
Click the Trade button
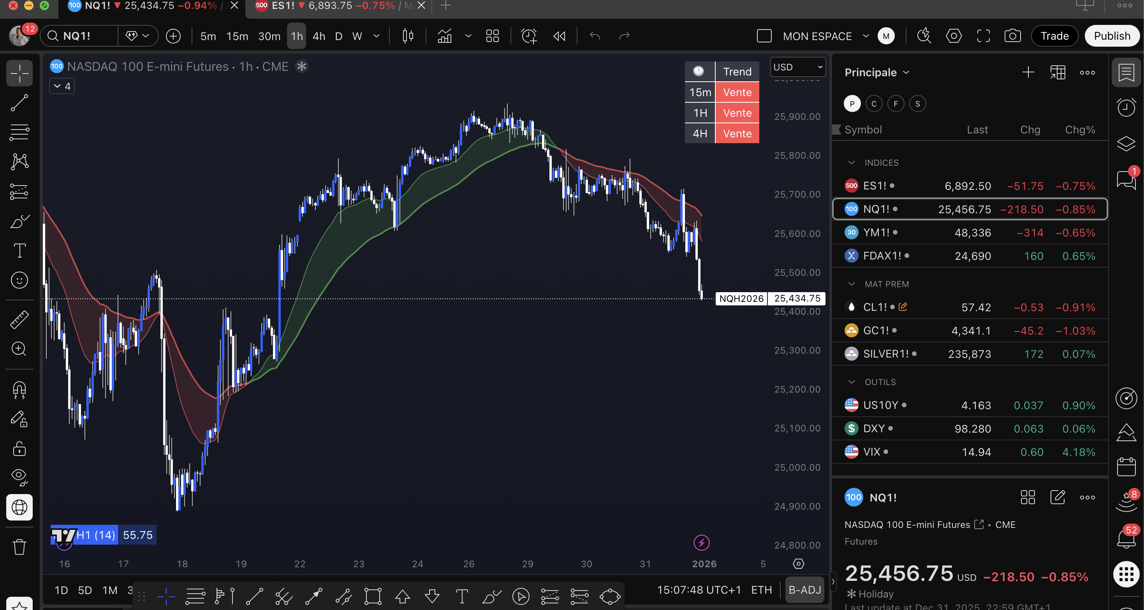coord(1054,36)
